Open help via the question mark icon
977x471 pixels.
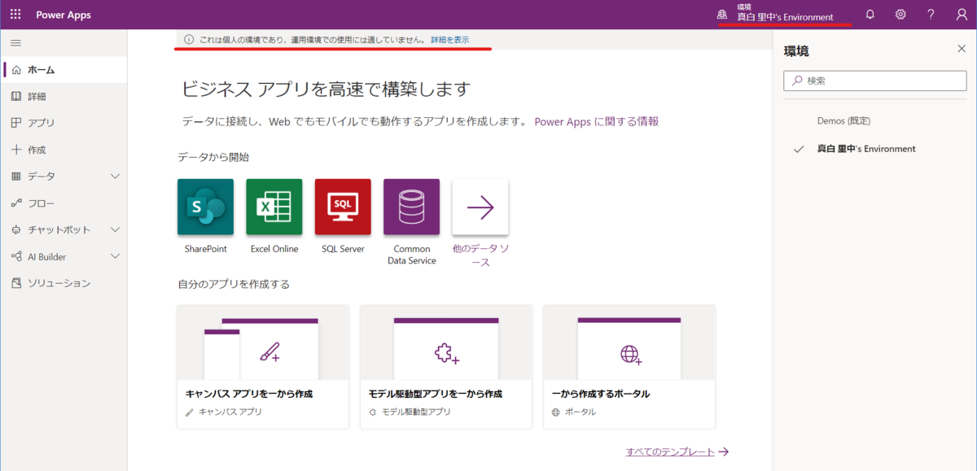(931, 14)
